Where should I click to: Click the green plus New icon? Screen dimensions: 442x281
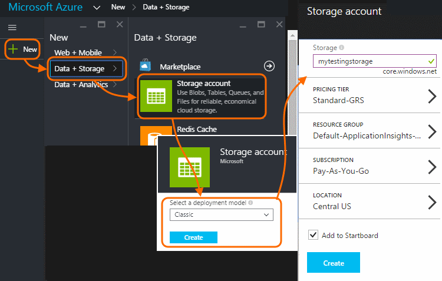13,49
